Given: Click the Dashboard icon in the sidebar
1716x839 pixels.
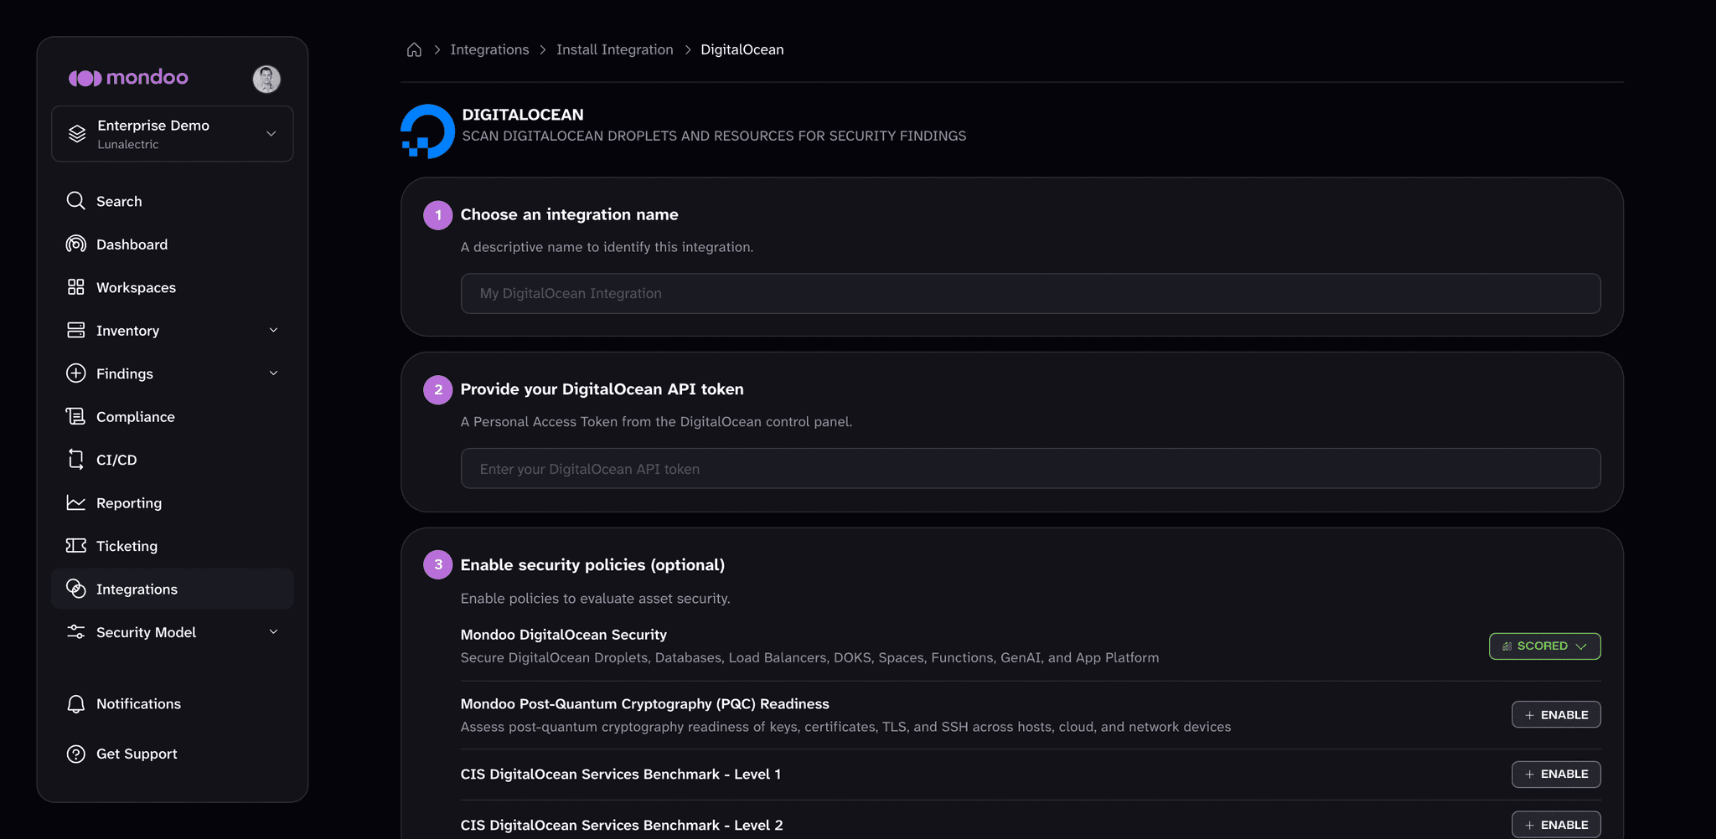Looking at the screenshot, I should [x=75, y=244].
